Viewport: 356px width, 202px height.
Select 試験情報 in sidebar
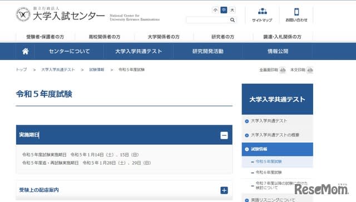pos(277,149)
